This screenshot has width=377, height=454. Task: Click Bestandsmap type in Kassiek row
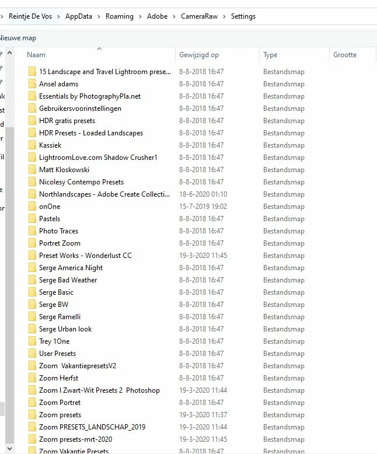point(284,145)
